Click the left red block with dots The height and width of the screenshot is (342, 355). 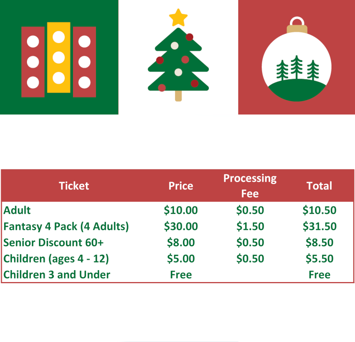pyautogui.click(x=33, y=62)
